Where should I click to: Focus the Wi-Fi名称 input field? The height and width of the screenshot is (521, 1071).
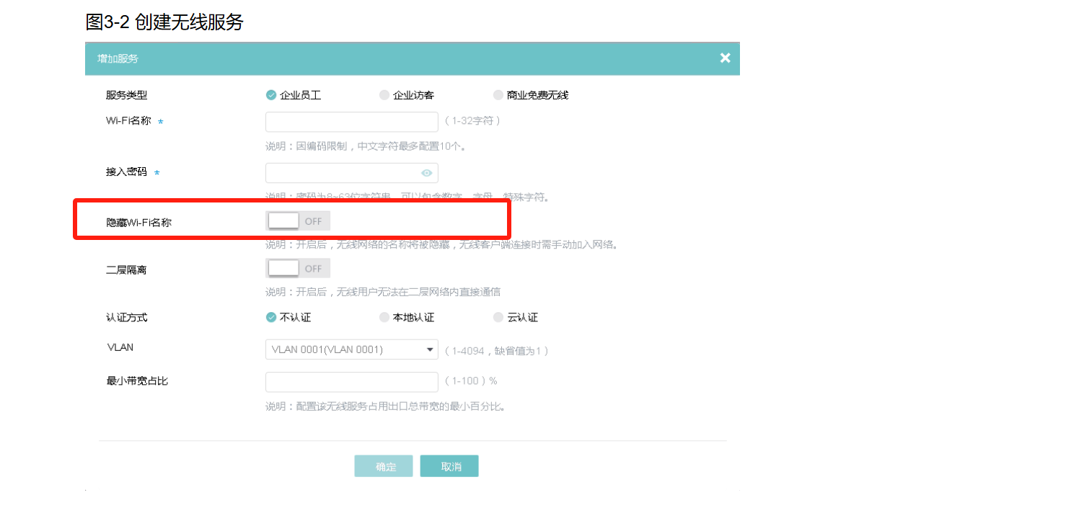coord(351,122)
